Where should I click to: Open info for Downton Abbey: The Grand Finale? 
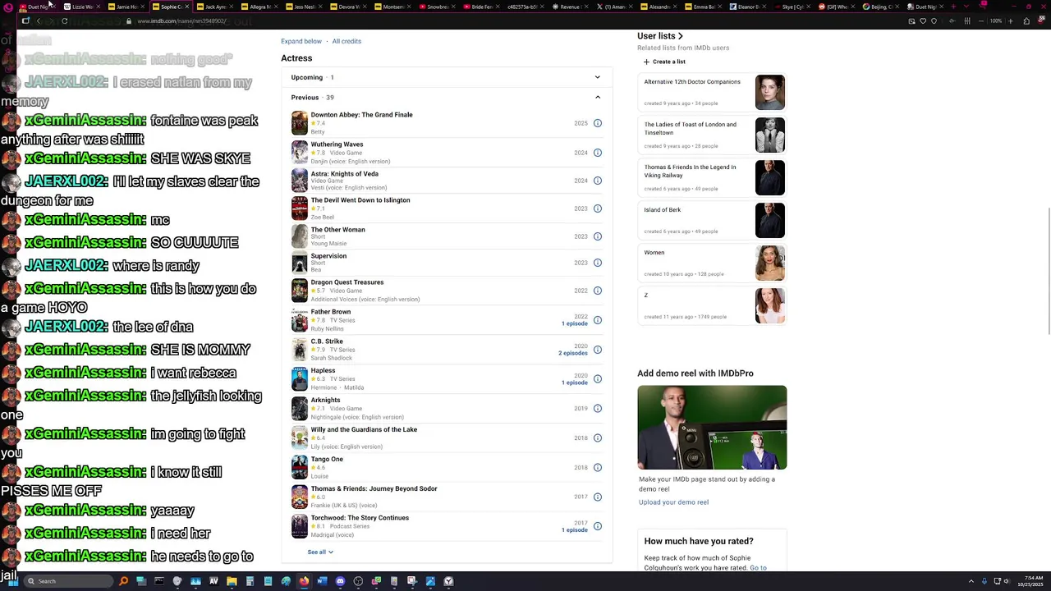[598, 123]
